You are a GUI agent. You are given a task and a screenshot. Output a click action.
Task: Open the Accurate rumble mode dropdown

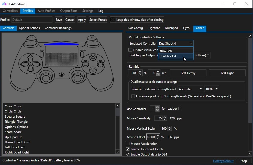tap(190, 89)
